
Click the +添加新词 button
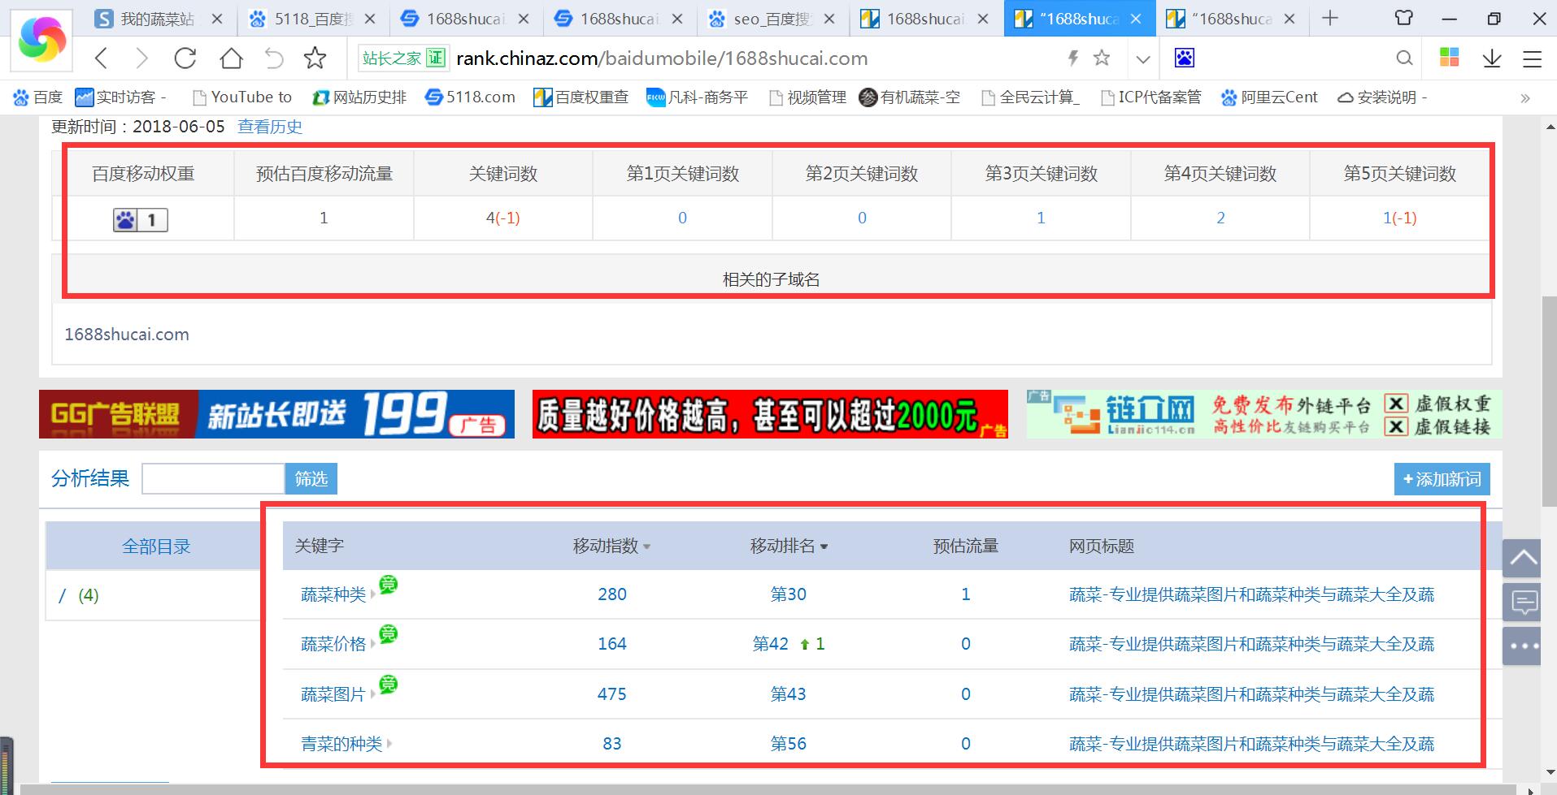click(x=1441, y=478)
